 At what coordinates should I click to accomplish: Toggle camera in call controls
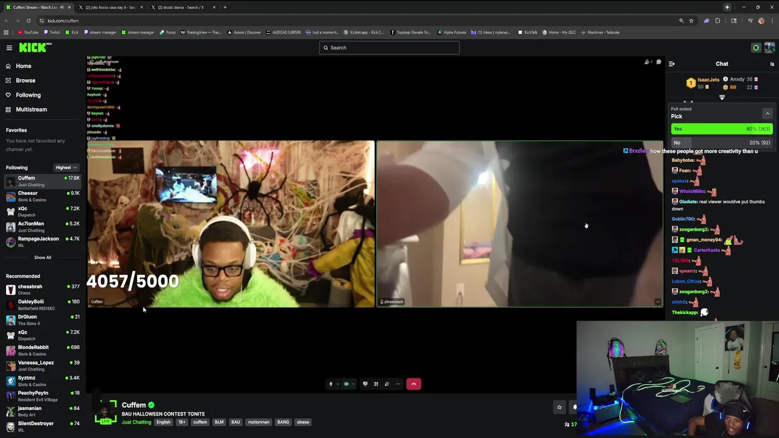click(346, 384)
